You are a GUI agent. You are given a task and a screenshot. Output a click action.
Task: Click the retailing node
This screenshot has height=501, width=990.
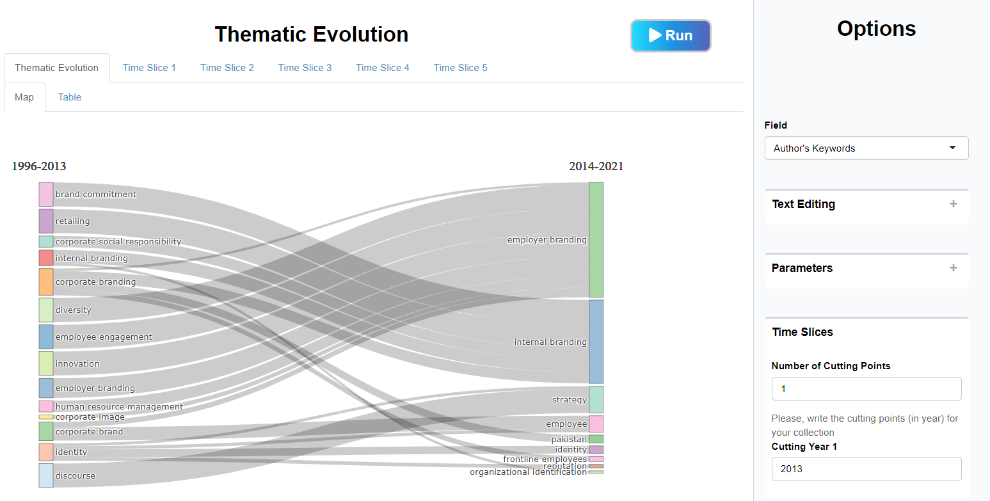[45, 221]
